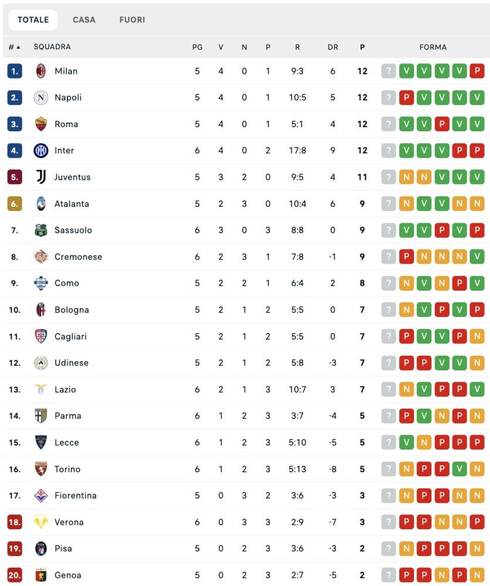This screenshot has height=586, width=490.
Task: Click the Milan club crest icon
Action: (40, 71)
